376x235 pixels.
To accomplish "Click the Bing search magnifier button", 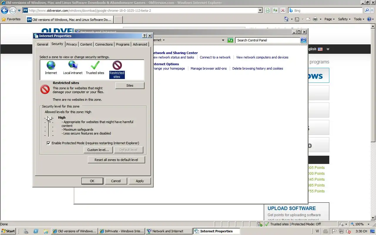I will (367, 10).
